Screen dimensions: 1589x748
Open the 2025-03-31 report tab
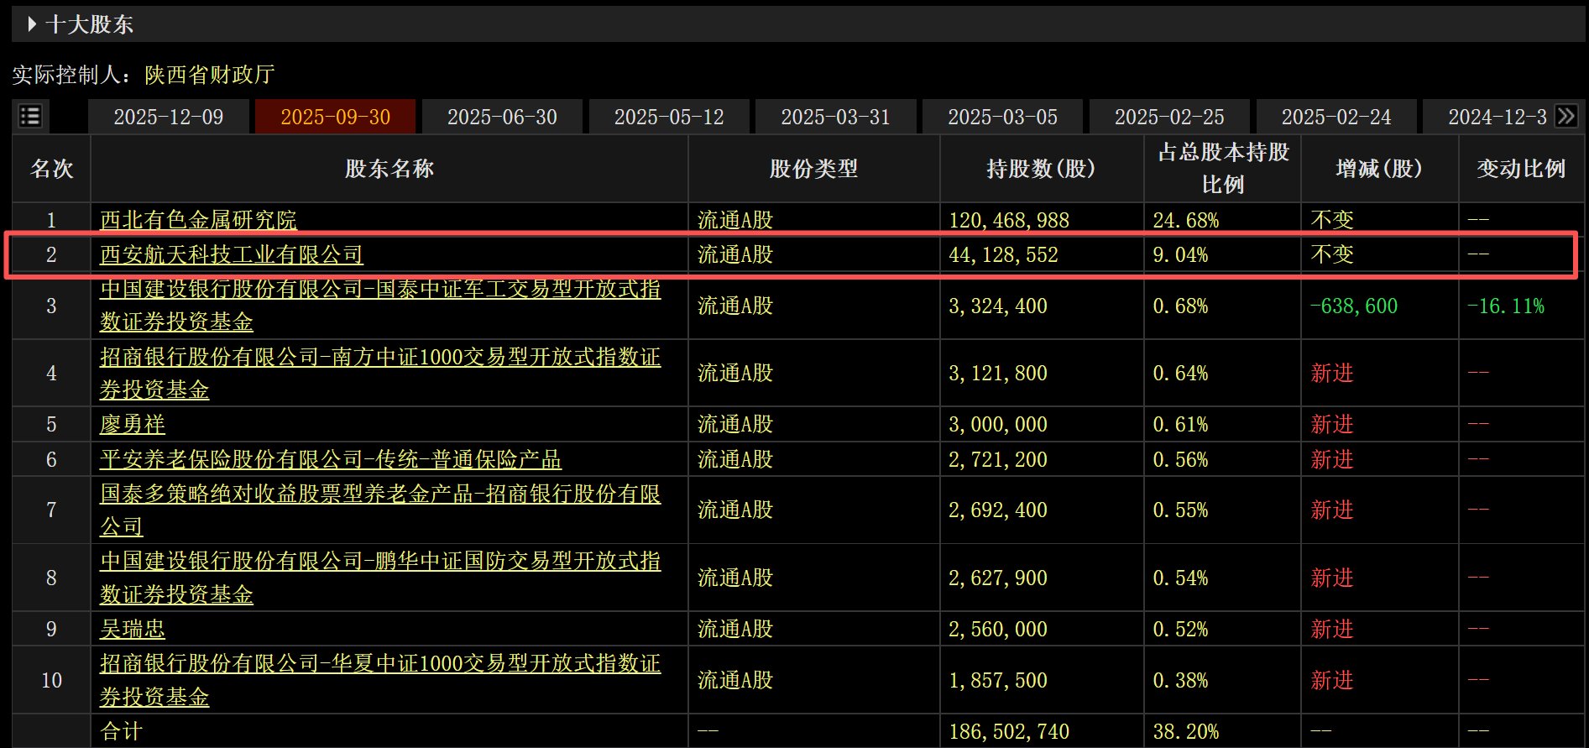(835, 117)
